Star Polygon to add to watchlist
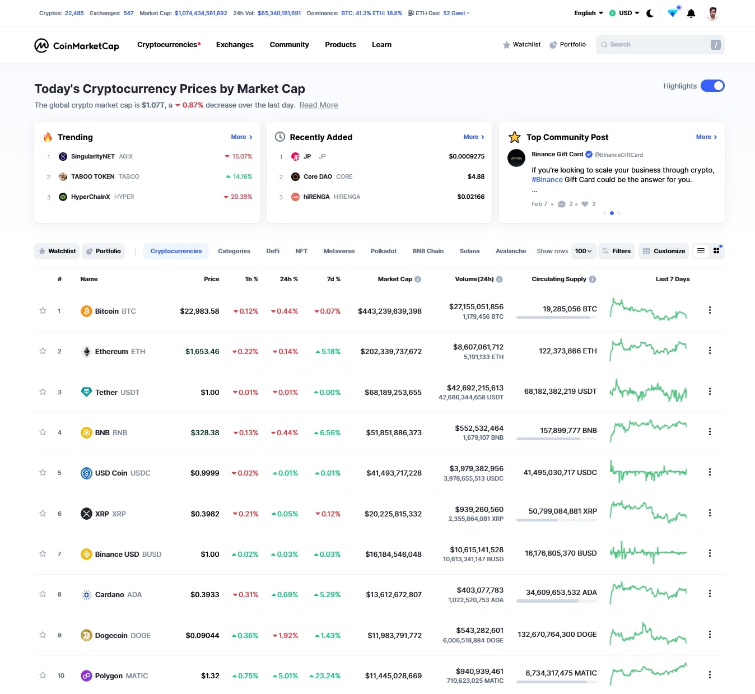This screenshot has width=755, height=694. click(43, 675)
